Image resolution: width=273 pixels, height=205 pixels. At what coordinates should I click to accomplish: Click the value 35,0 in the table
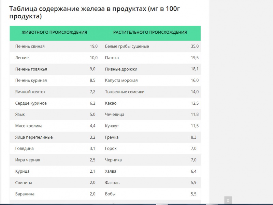195,46
